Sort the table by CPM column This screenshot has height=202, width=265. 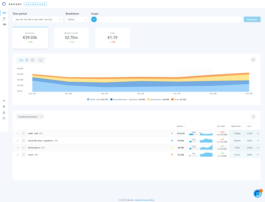pos(250,126)
